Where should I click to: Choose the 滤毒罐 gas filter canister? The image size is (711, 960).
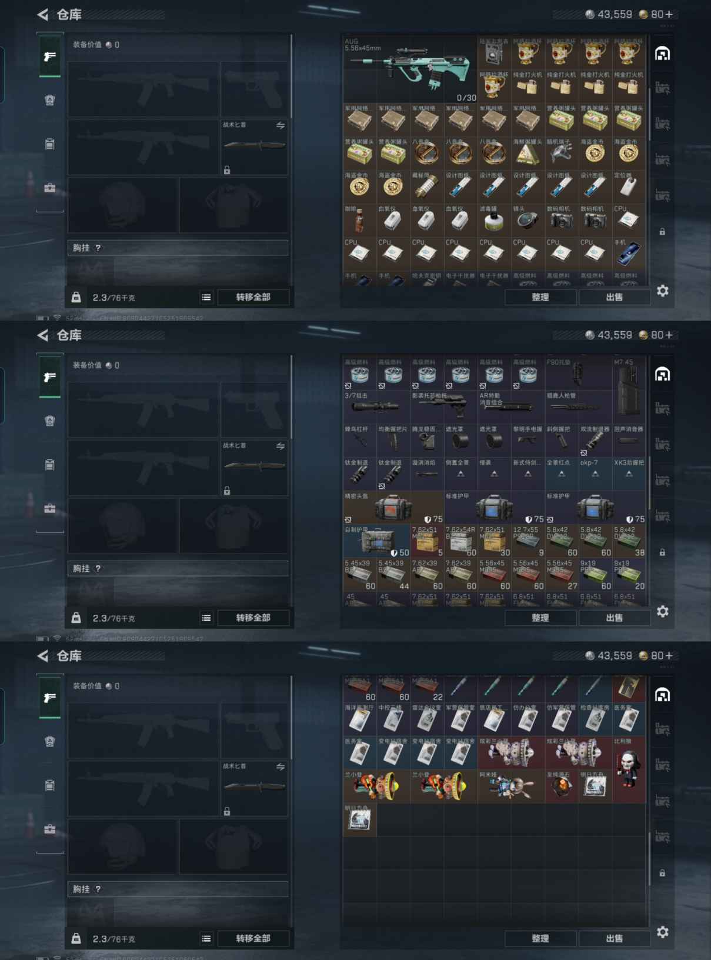494,220
